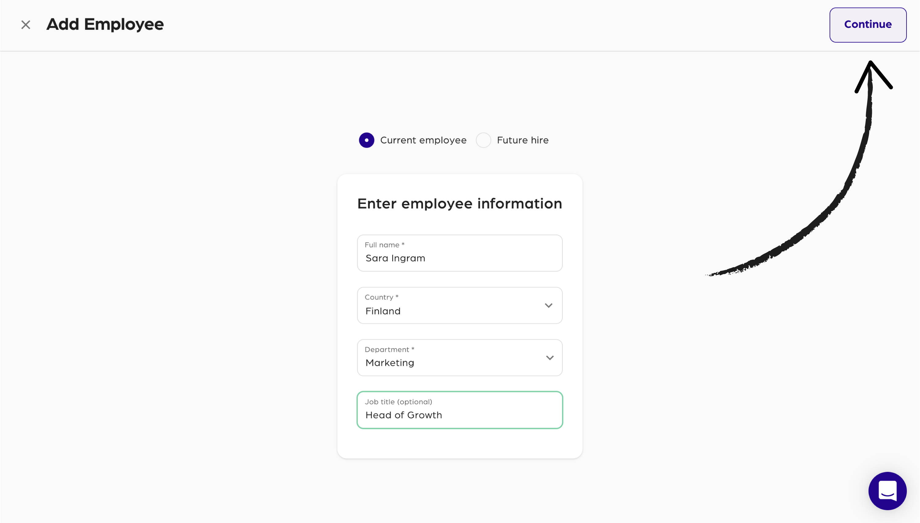Select the Current employee radio button
920x523 pixels.
(366, 140)
